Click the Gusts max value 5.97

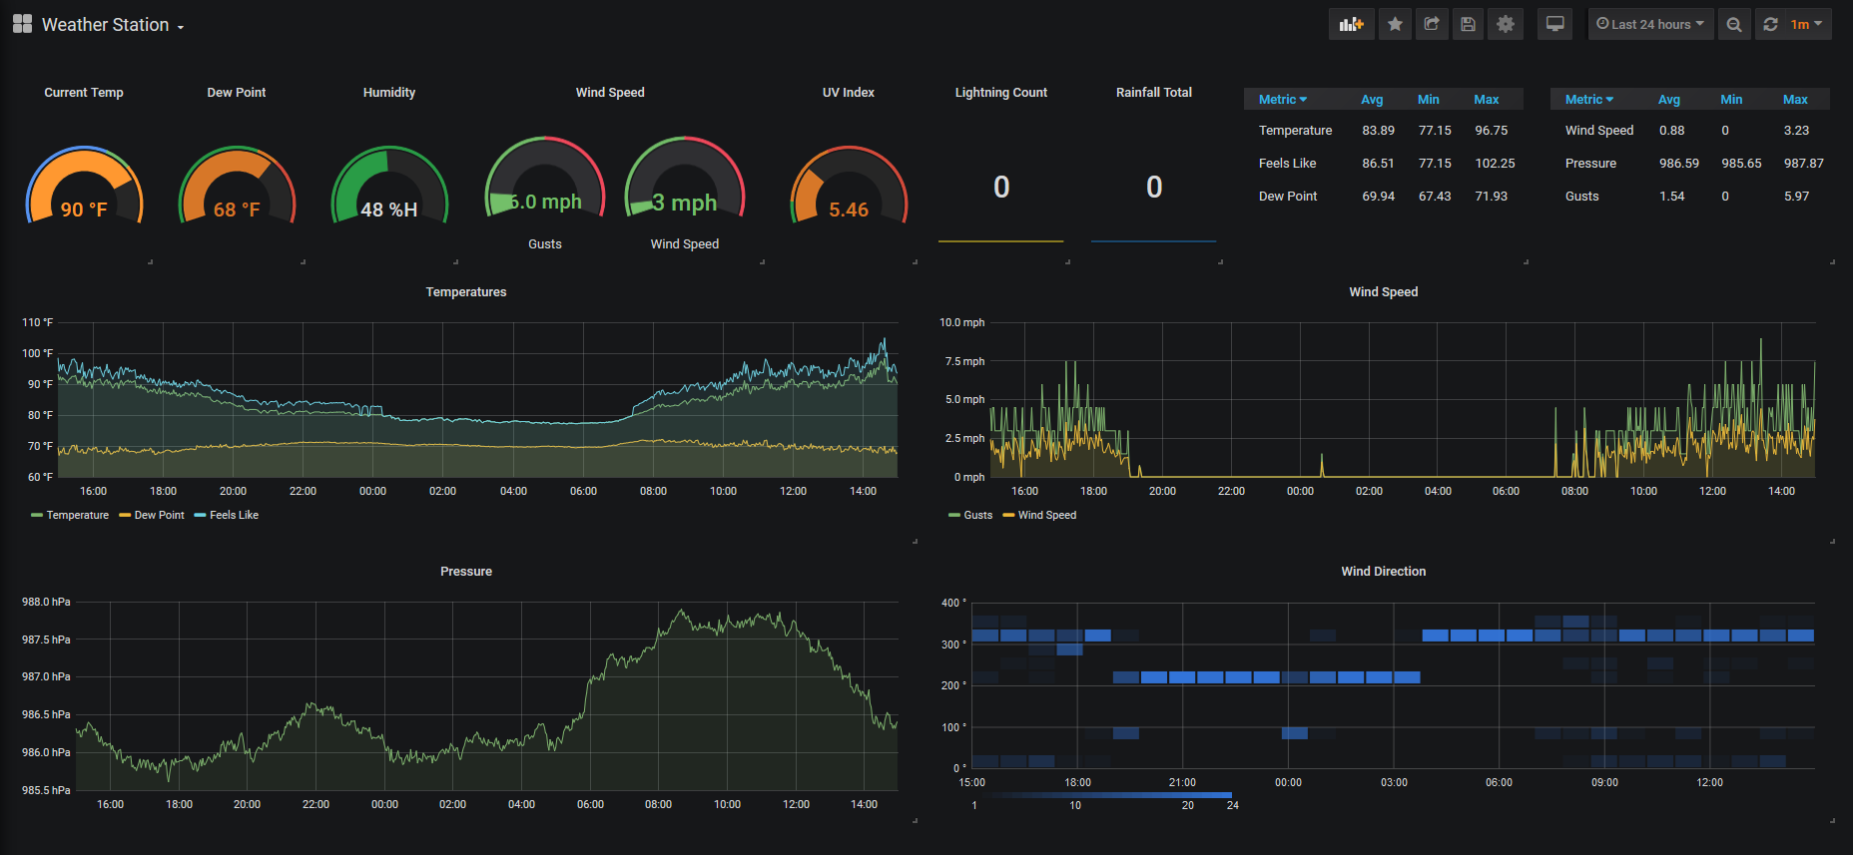(1797, 197)
